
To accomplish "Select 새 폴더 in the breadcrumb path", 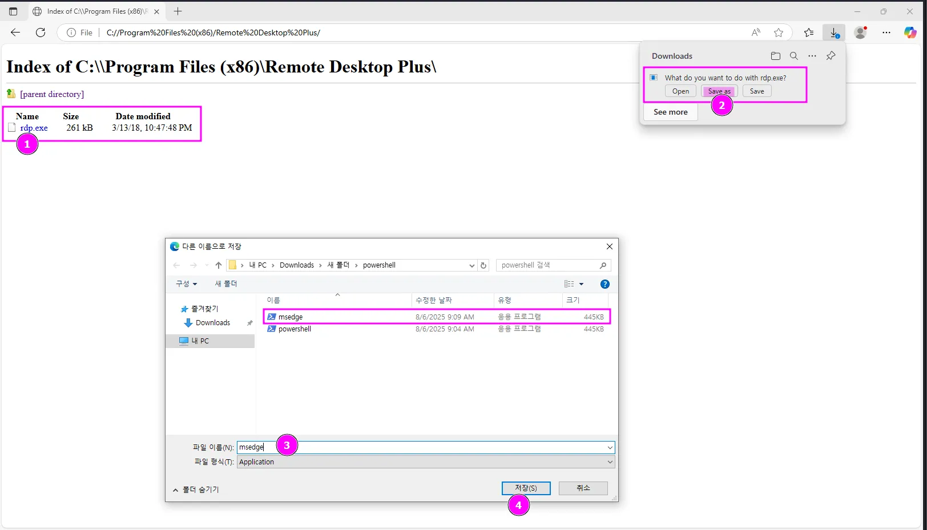I will [x=338, y=265].
